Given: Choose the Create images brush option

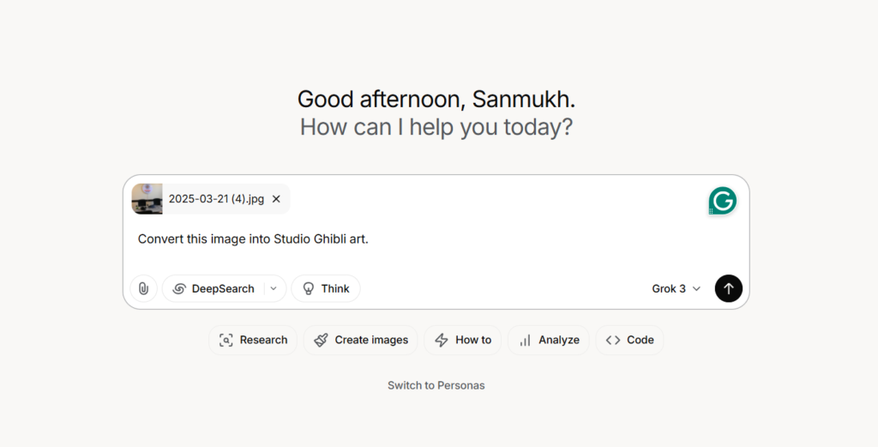Looking at the screenshot, I should point(361,340).
